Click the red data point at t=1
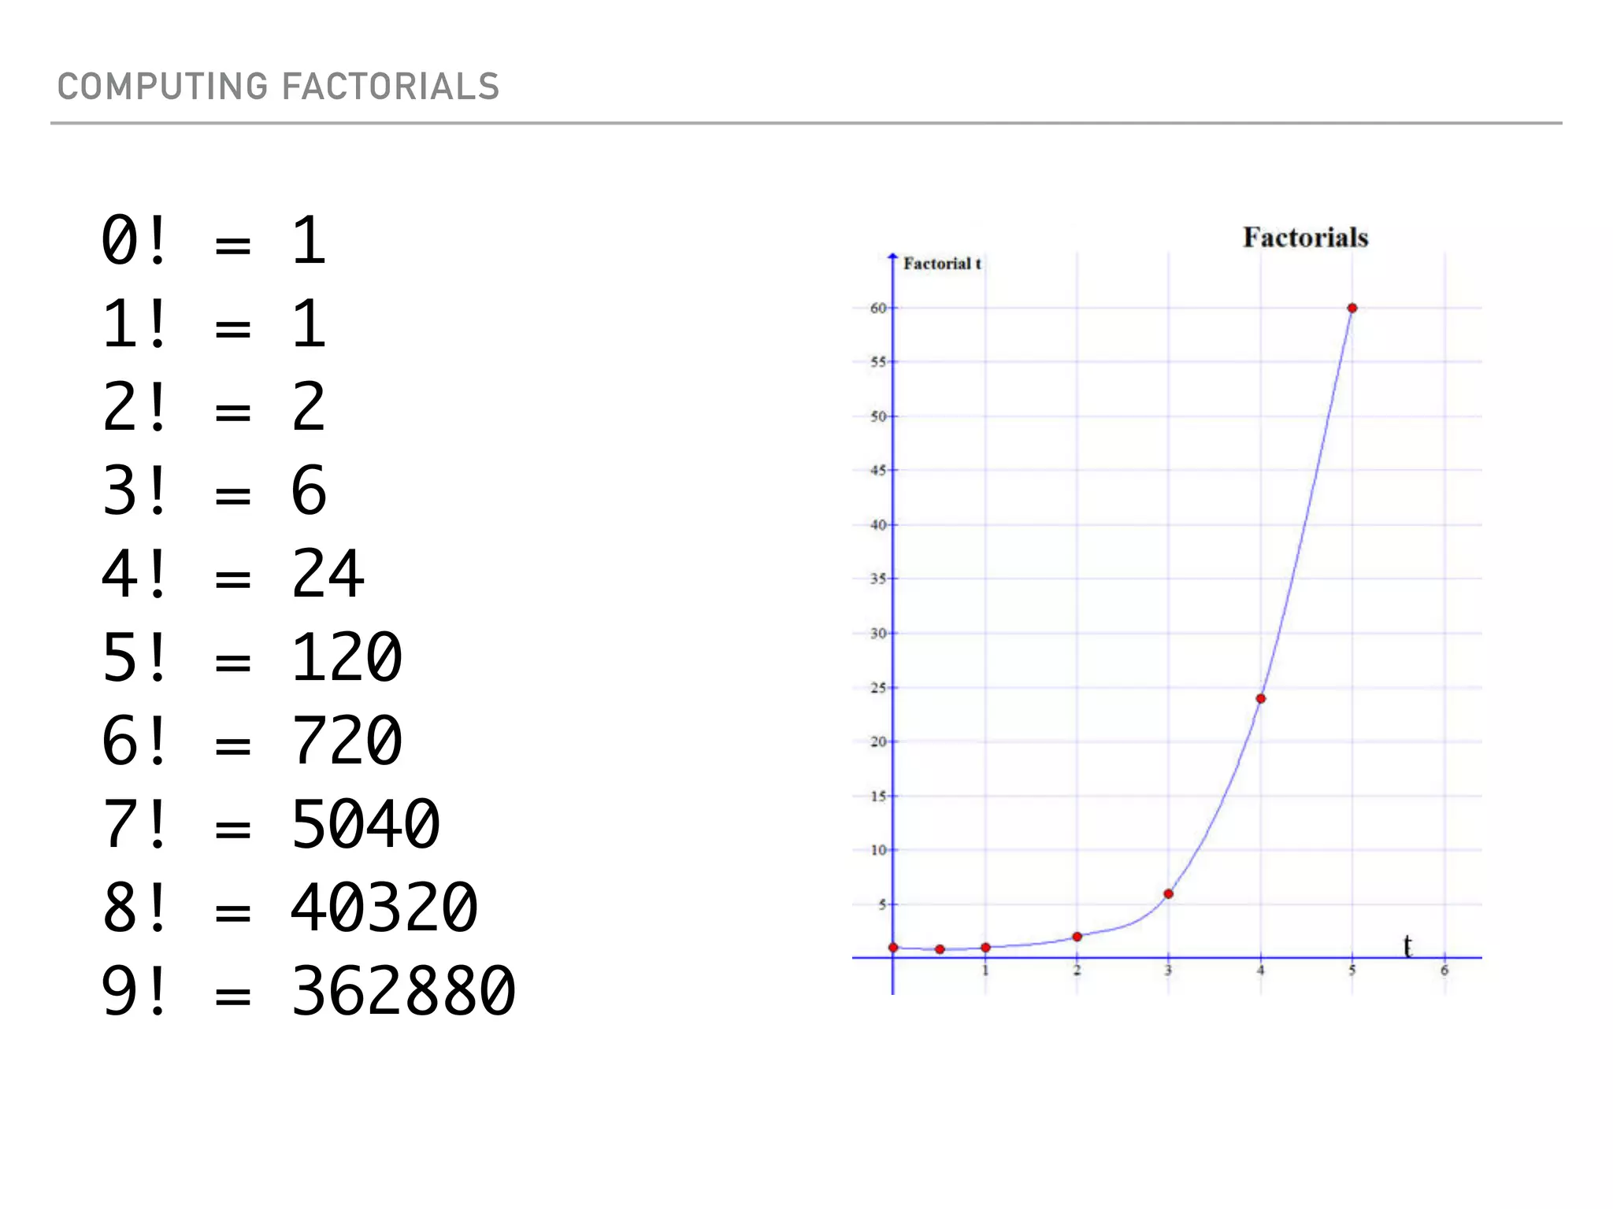This screenshot has height=1209, width=1613. tap(985, 948)
